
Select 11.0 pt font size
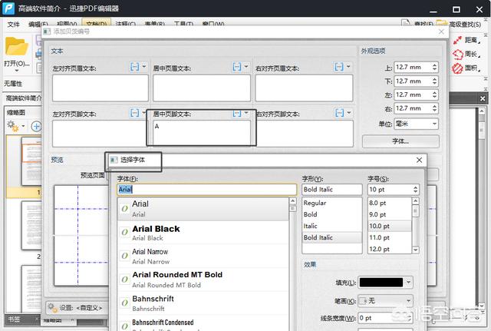coord(390,237)
